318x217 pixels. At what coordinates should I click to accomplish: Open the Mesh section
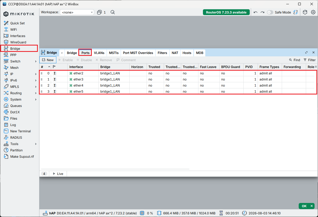[14, 68]
